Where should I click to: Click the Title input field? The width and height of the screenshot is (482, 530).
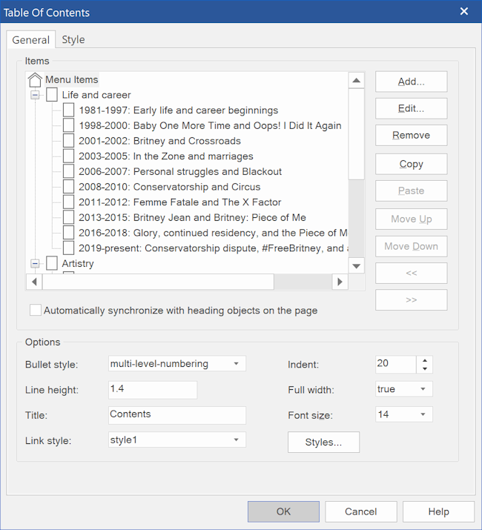tap(177, 415)
